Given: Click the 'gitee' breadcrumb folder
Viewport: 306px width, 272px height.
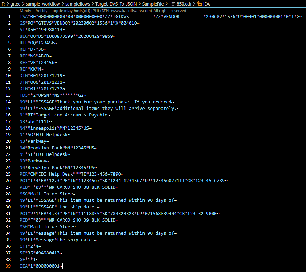Looking at the screenshot, I should (x=16, y=4).
